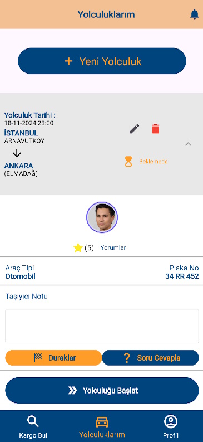Tap the Beklemede hourglass status icon
Image resolution: width=203 pixels, height=442 pixels.
coord(128,162)
